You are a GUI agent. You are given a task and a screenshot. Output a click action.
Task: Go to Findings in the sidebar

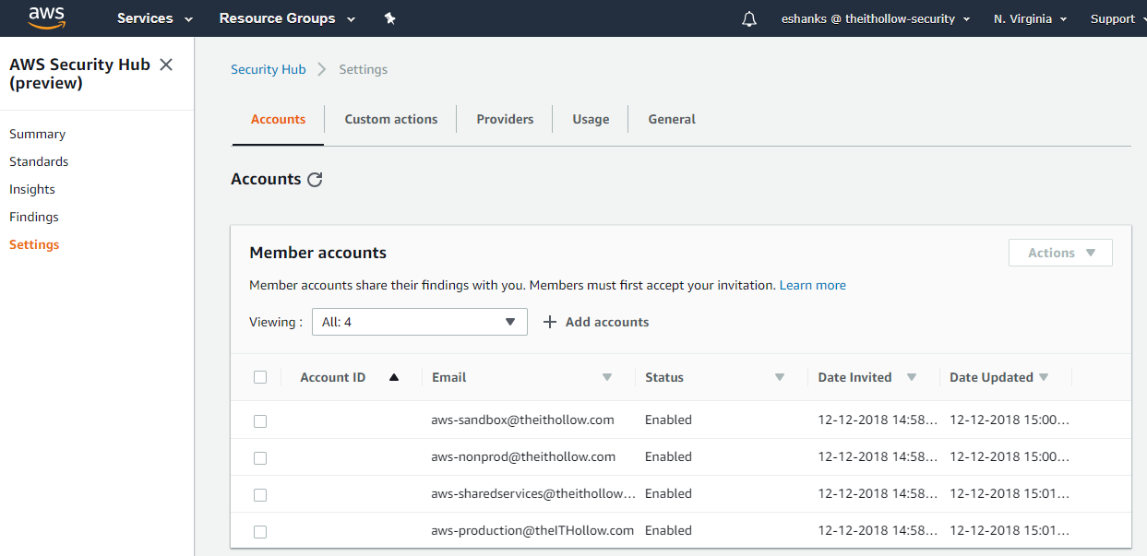tap(34, 217)
